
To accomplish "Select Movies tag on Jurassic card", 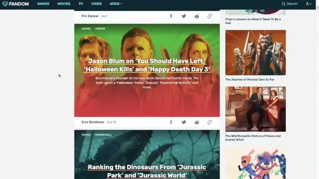I will [x=86, y=135].
